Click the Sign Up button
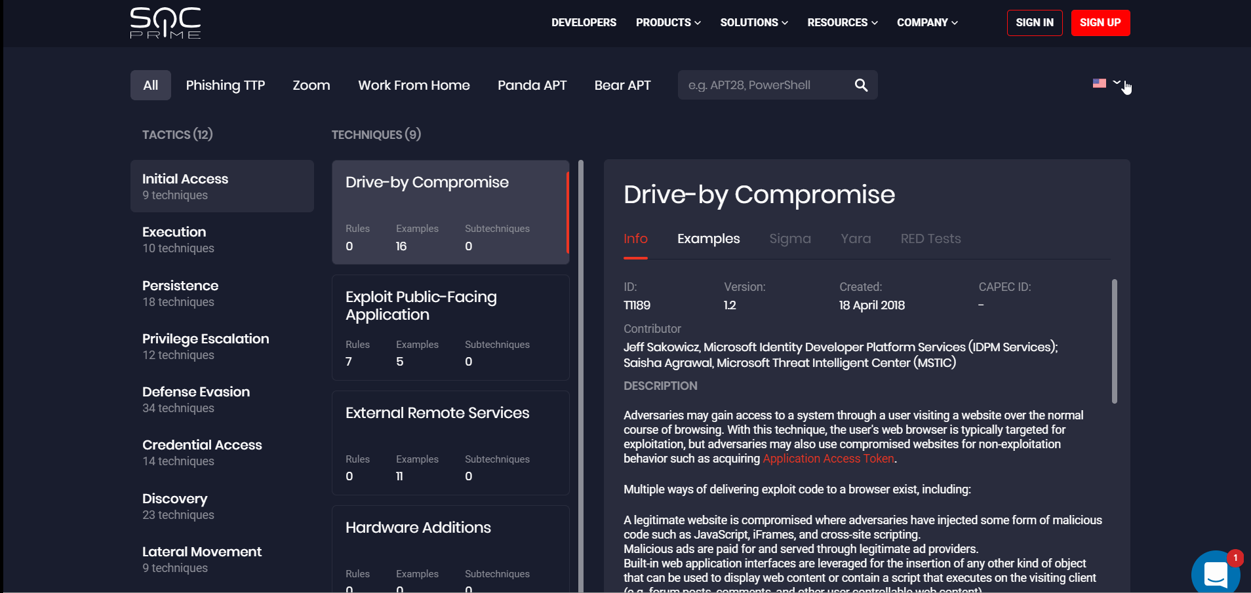 click(1100, 23)
